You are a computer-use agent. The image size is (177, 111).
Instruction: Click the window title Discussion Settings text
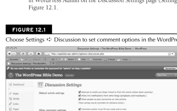(112, 49)
